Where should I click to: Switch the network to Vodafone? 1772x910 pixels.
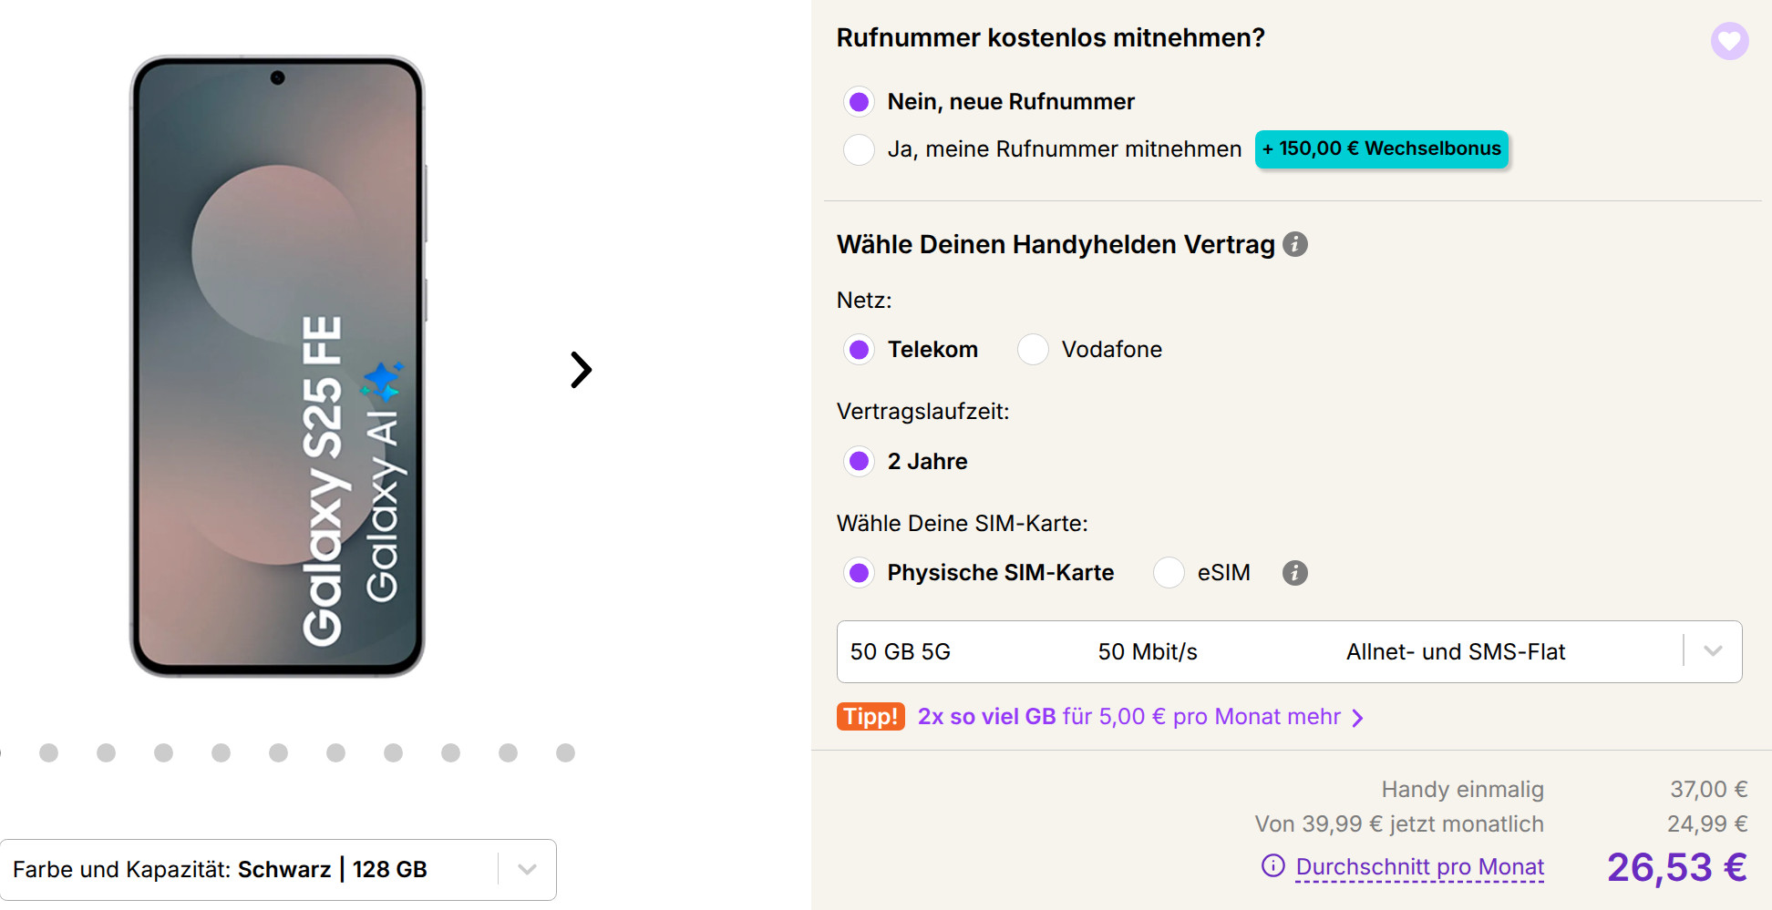click(x=1033, y=349)
